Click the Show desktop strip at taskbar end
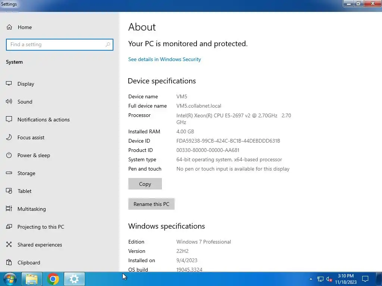The image size is (382, 286). pyautogui.click(x=379, y=279)
